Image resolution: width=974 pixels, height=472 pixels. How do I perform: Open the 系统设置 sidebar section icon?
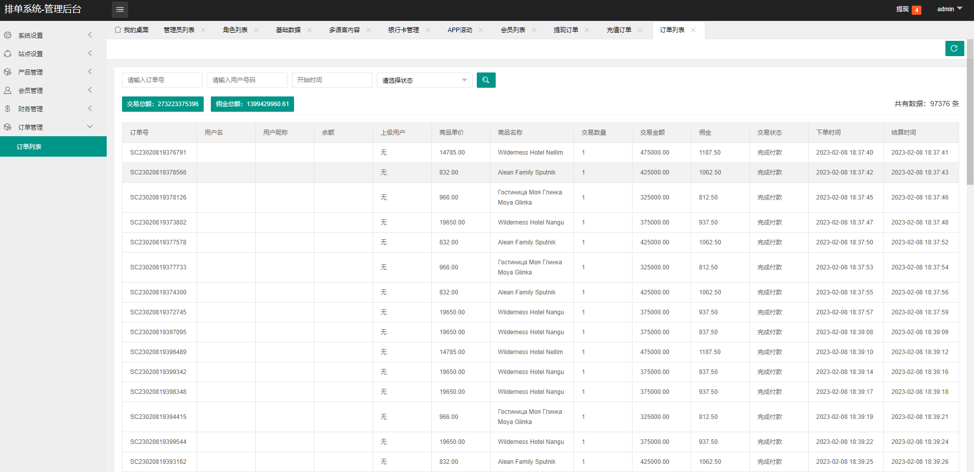click(8, 35)
